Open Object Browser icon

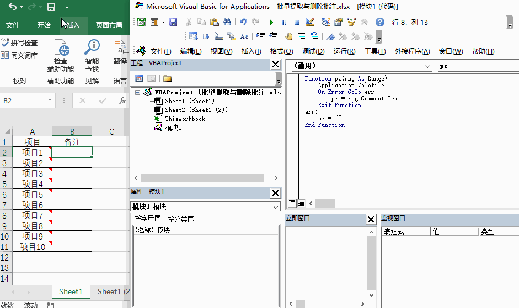[x=351, y=22]
